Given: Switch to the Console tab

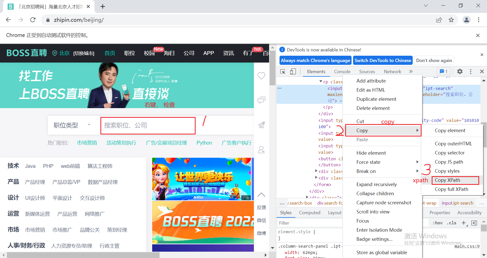Looking at the screenshot, I should tap(342, 72).
